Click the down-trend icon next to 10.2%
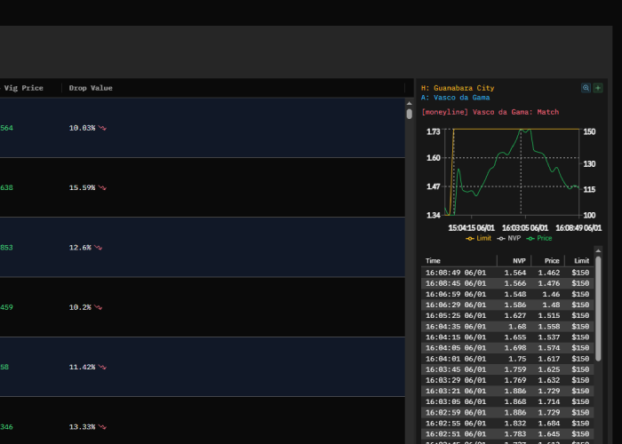This screenshot has height=444, width=622. coord(98,307)
